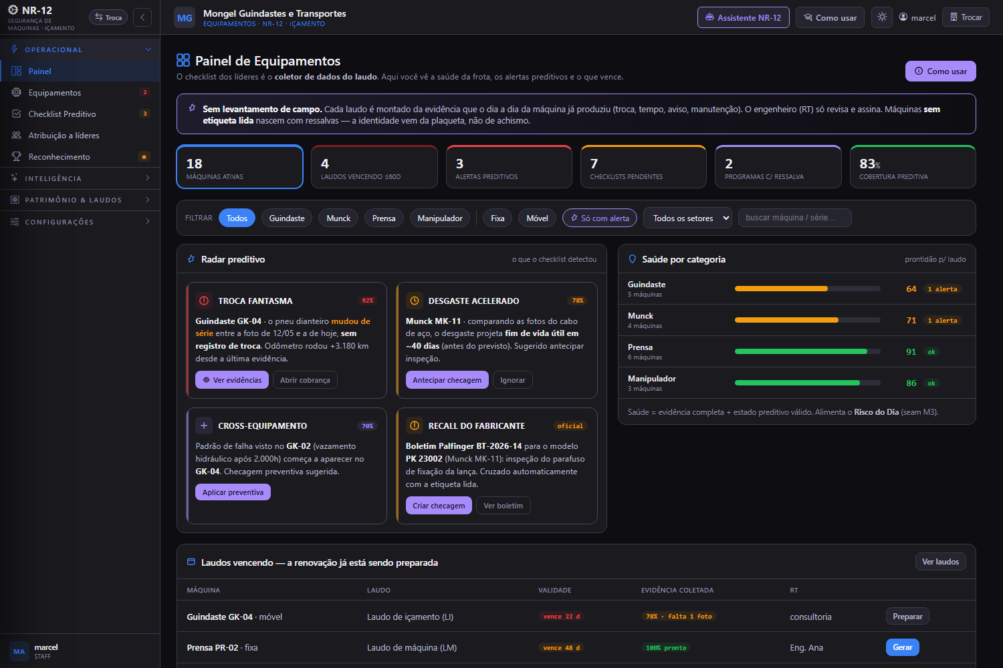Click the Radar preditivo sparkle icon

191,259
